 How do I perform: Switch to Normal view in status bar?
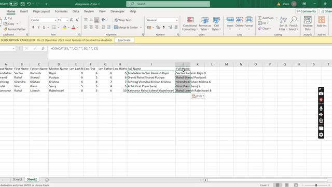pos(278,185)
